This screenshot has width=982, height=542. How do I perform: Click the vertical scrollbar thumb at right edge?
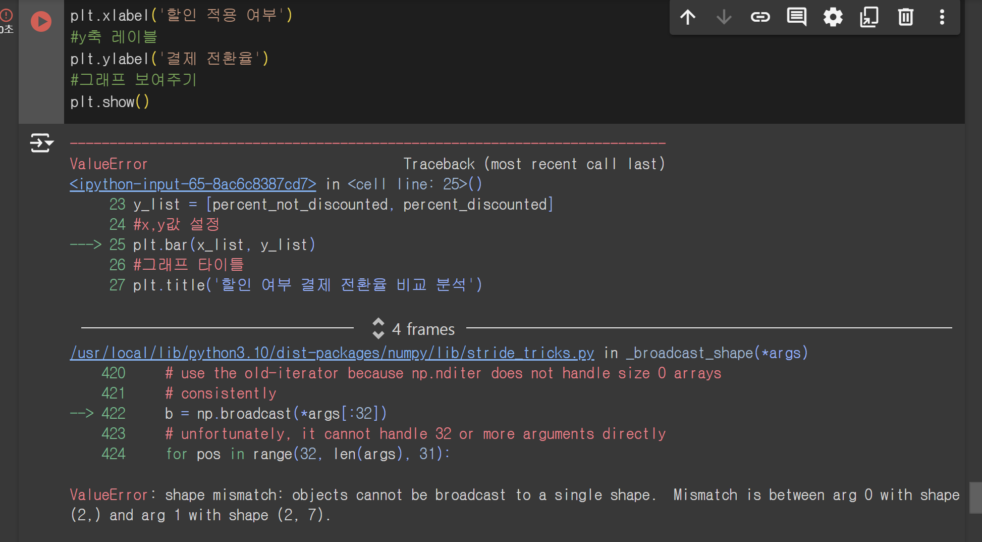pos(975,498)
